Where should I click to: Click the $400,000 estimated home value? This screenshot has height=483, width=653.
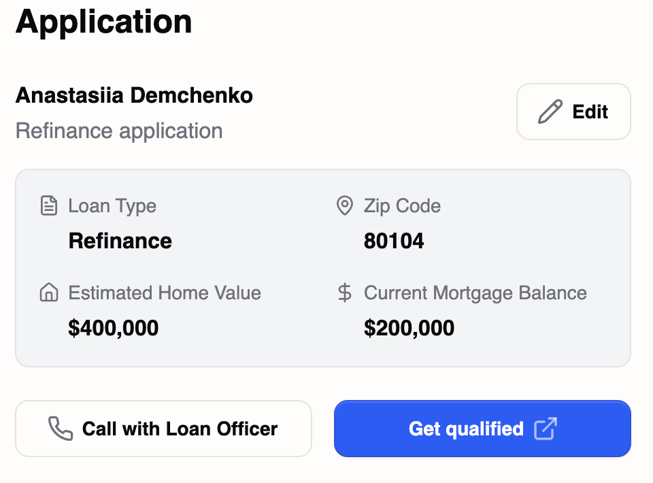click(113, 328)
